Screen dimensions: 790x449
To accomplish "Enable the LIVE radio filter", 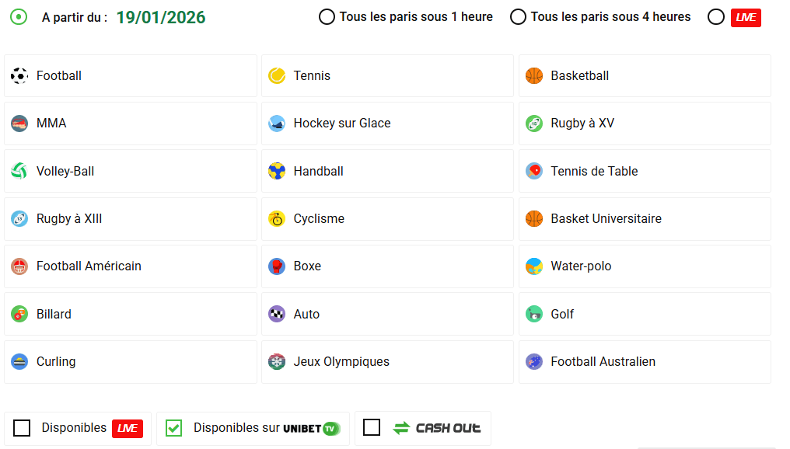I will click(716, 17).
